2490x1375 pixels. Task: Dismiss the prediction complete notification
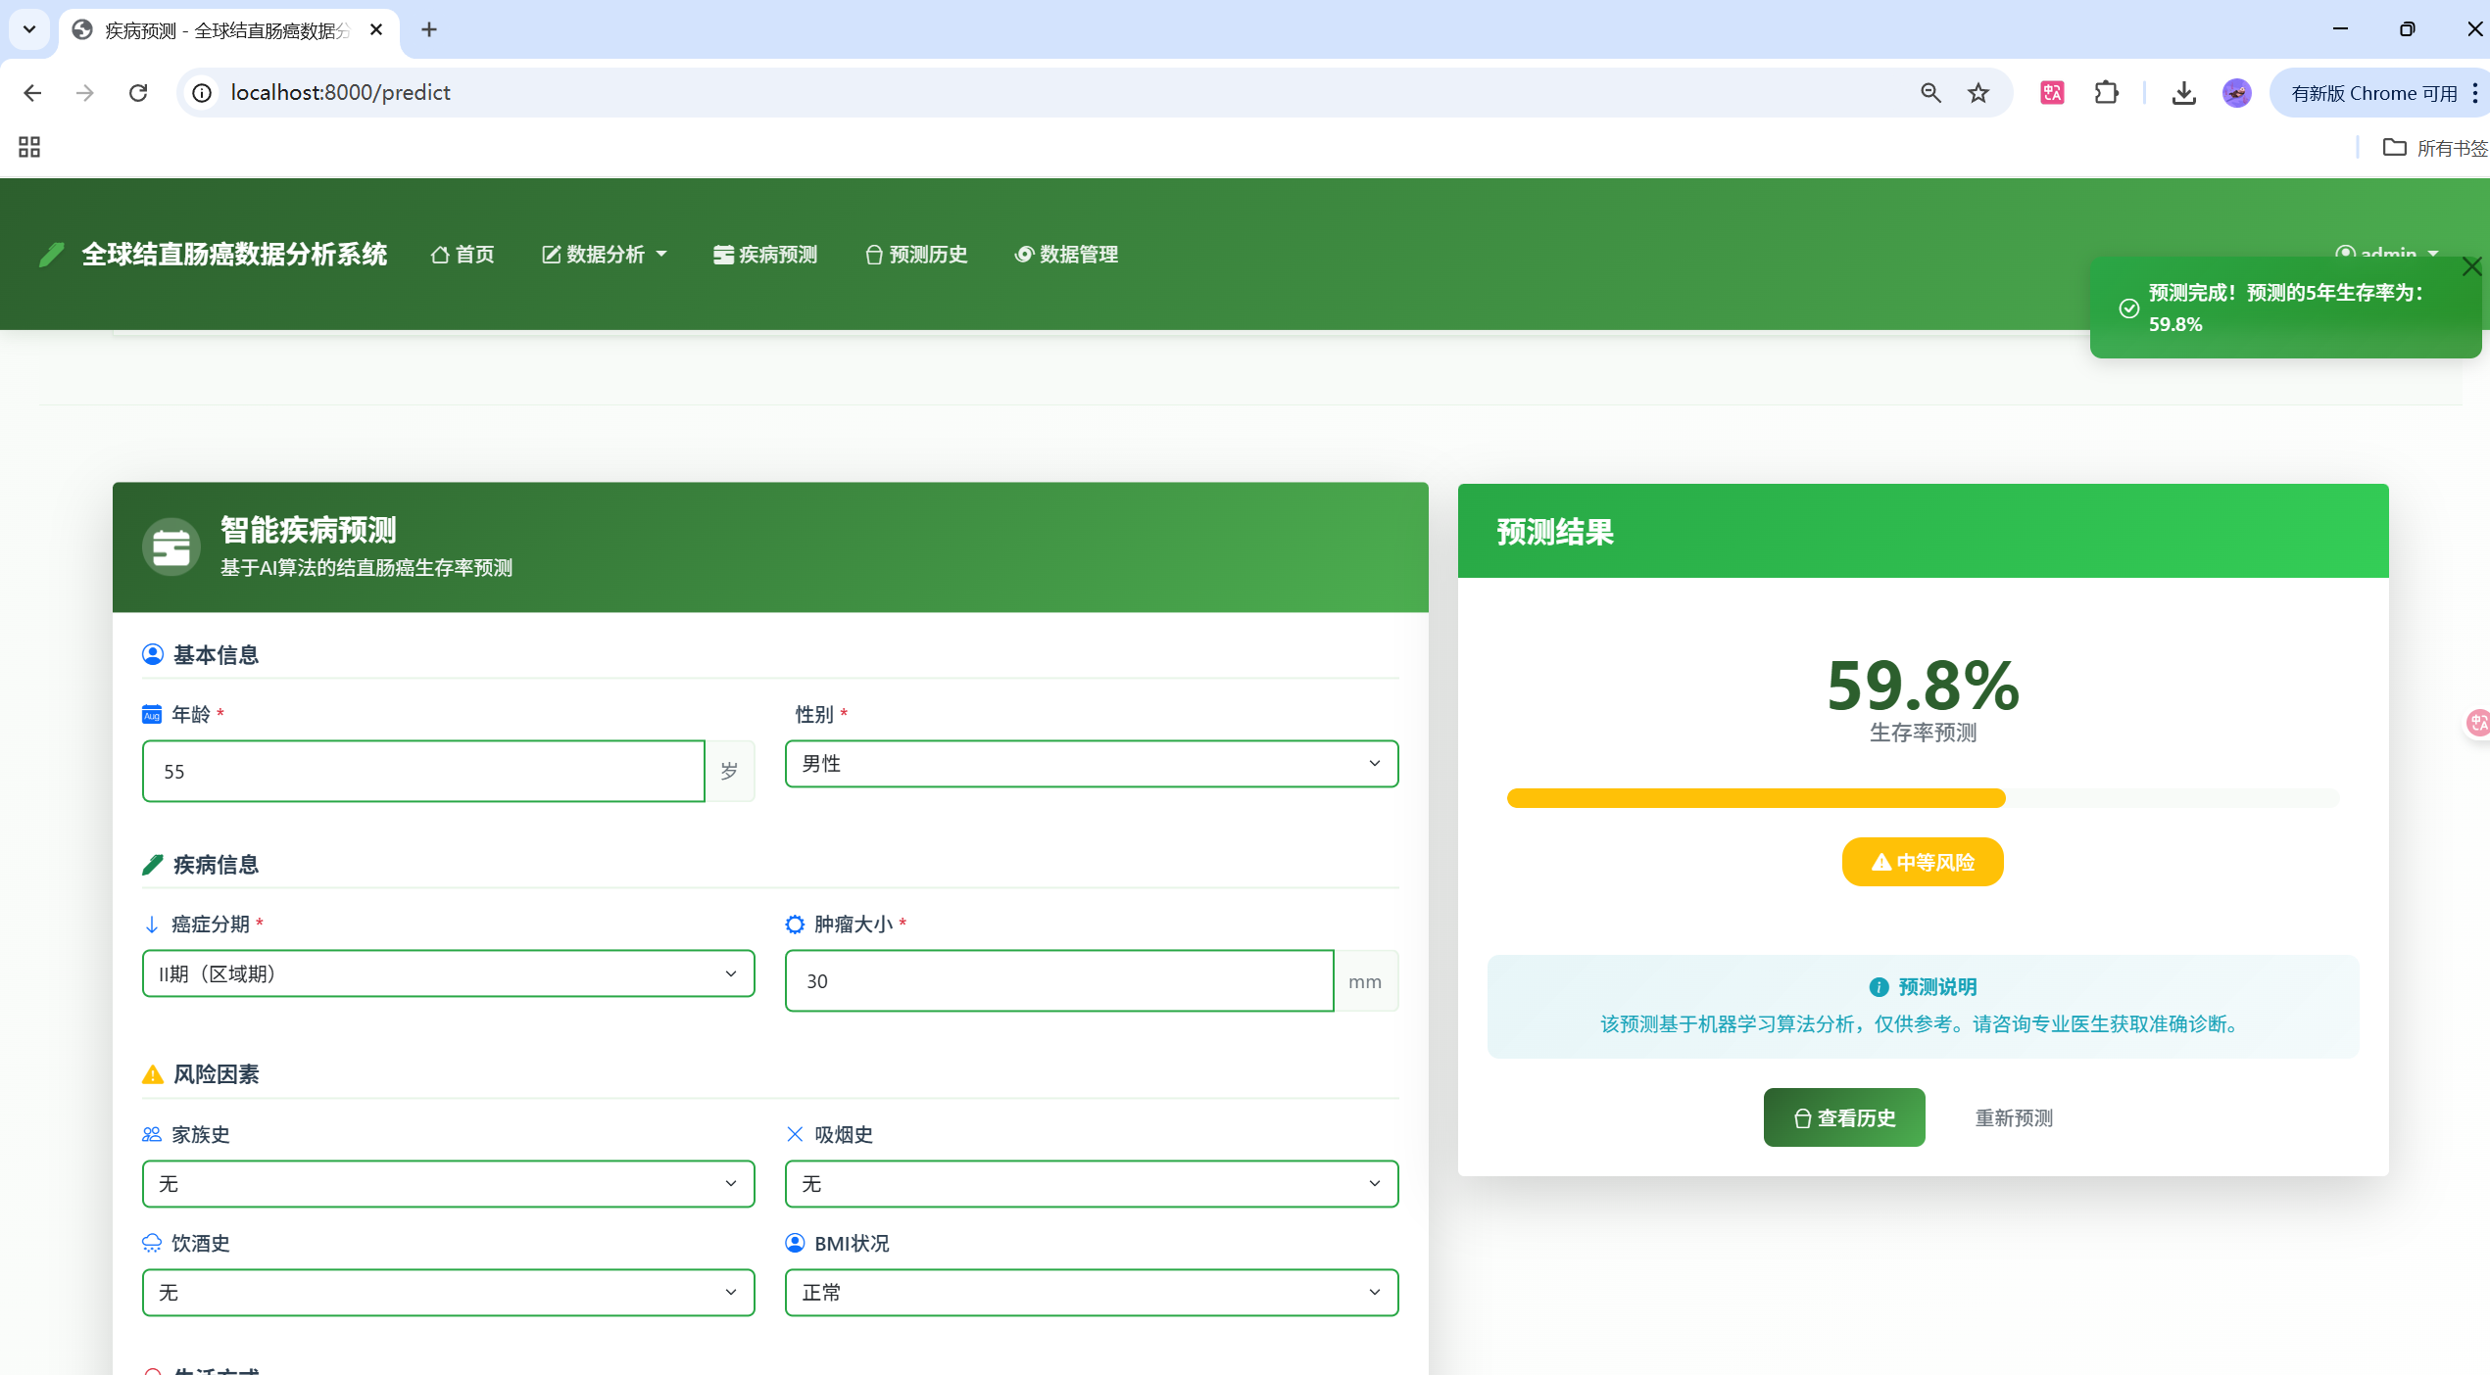2470,266
